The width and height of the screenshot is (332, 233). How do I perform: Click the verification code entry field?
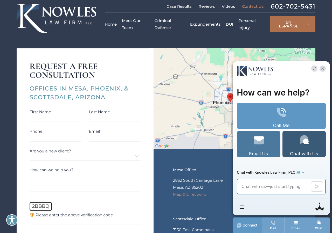point(85,221)
